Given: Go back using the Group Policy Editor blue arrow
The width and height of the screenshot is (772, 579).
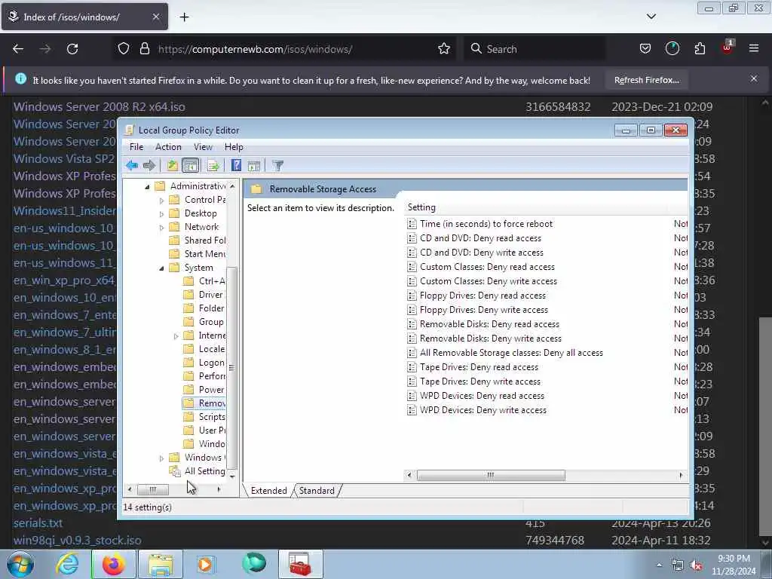Looking at the screenshot, I should (131, 165).
